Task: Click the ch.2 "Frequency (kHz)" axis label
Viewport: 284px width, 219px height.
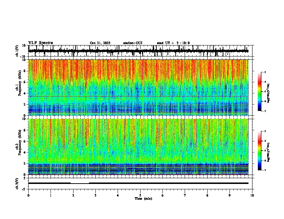Action: 20,142
